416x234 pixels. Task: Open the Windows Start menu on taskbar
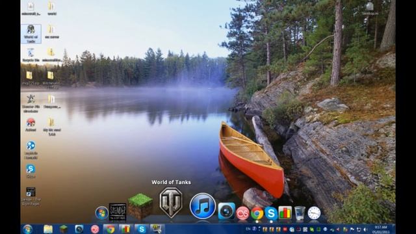tap(27, 229)
